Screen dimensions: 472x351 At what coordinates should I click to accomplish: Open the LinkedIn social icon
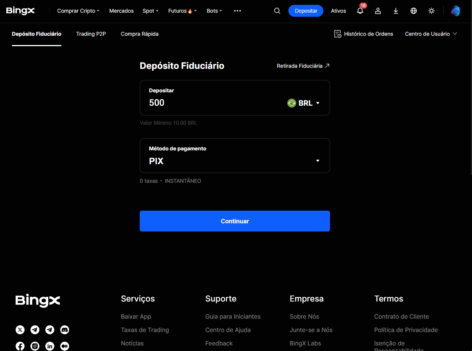tap(50, 346)
